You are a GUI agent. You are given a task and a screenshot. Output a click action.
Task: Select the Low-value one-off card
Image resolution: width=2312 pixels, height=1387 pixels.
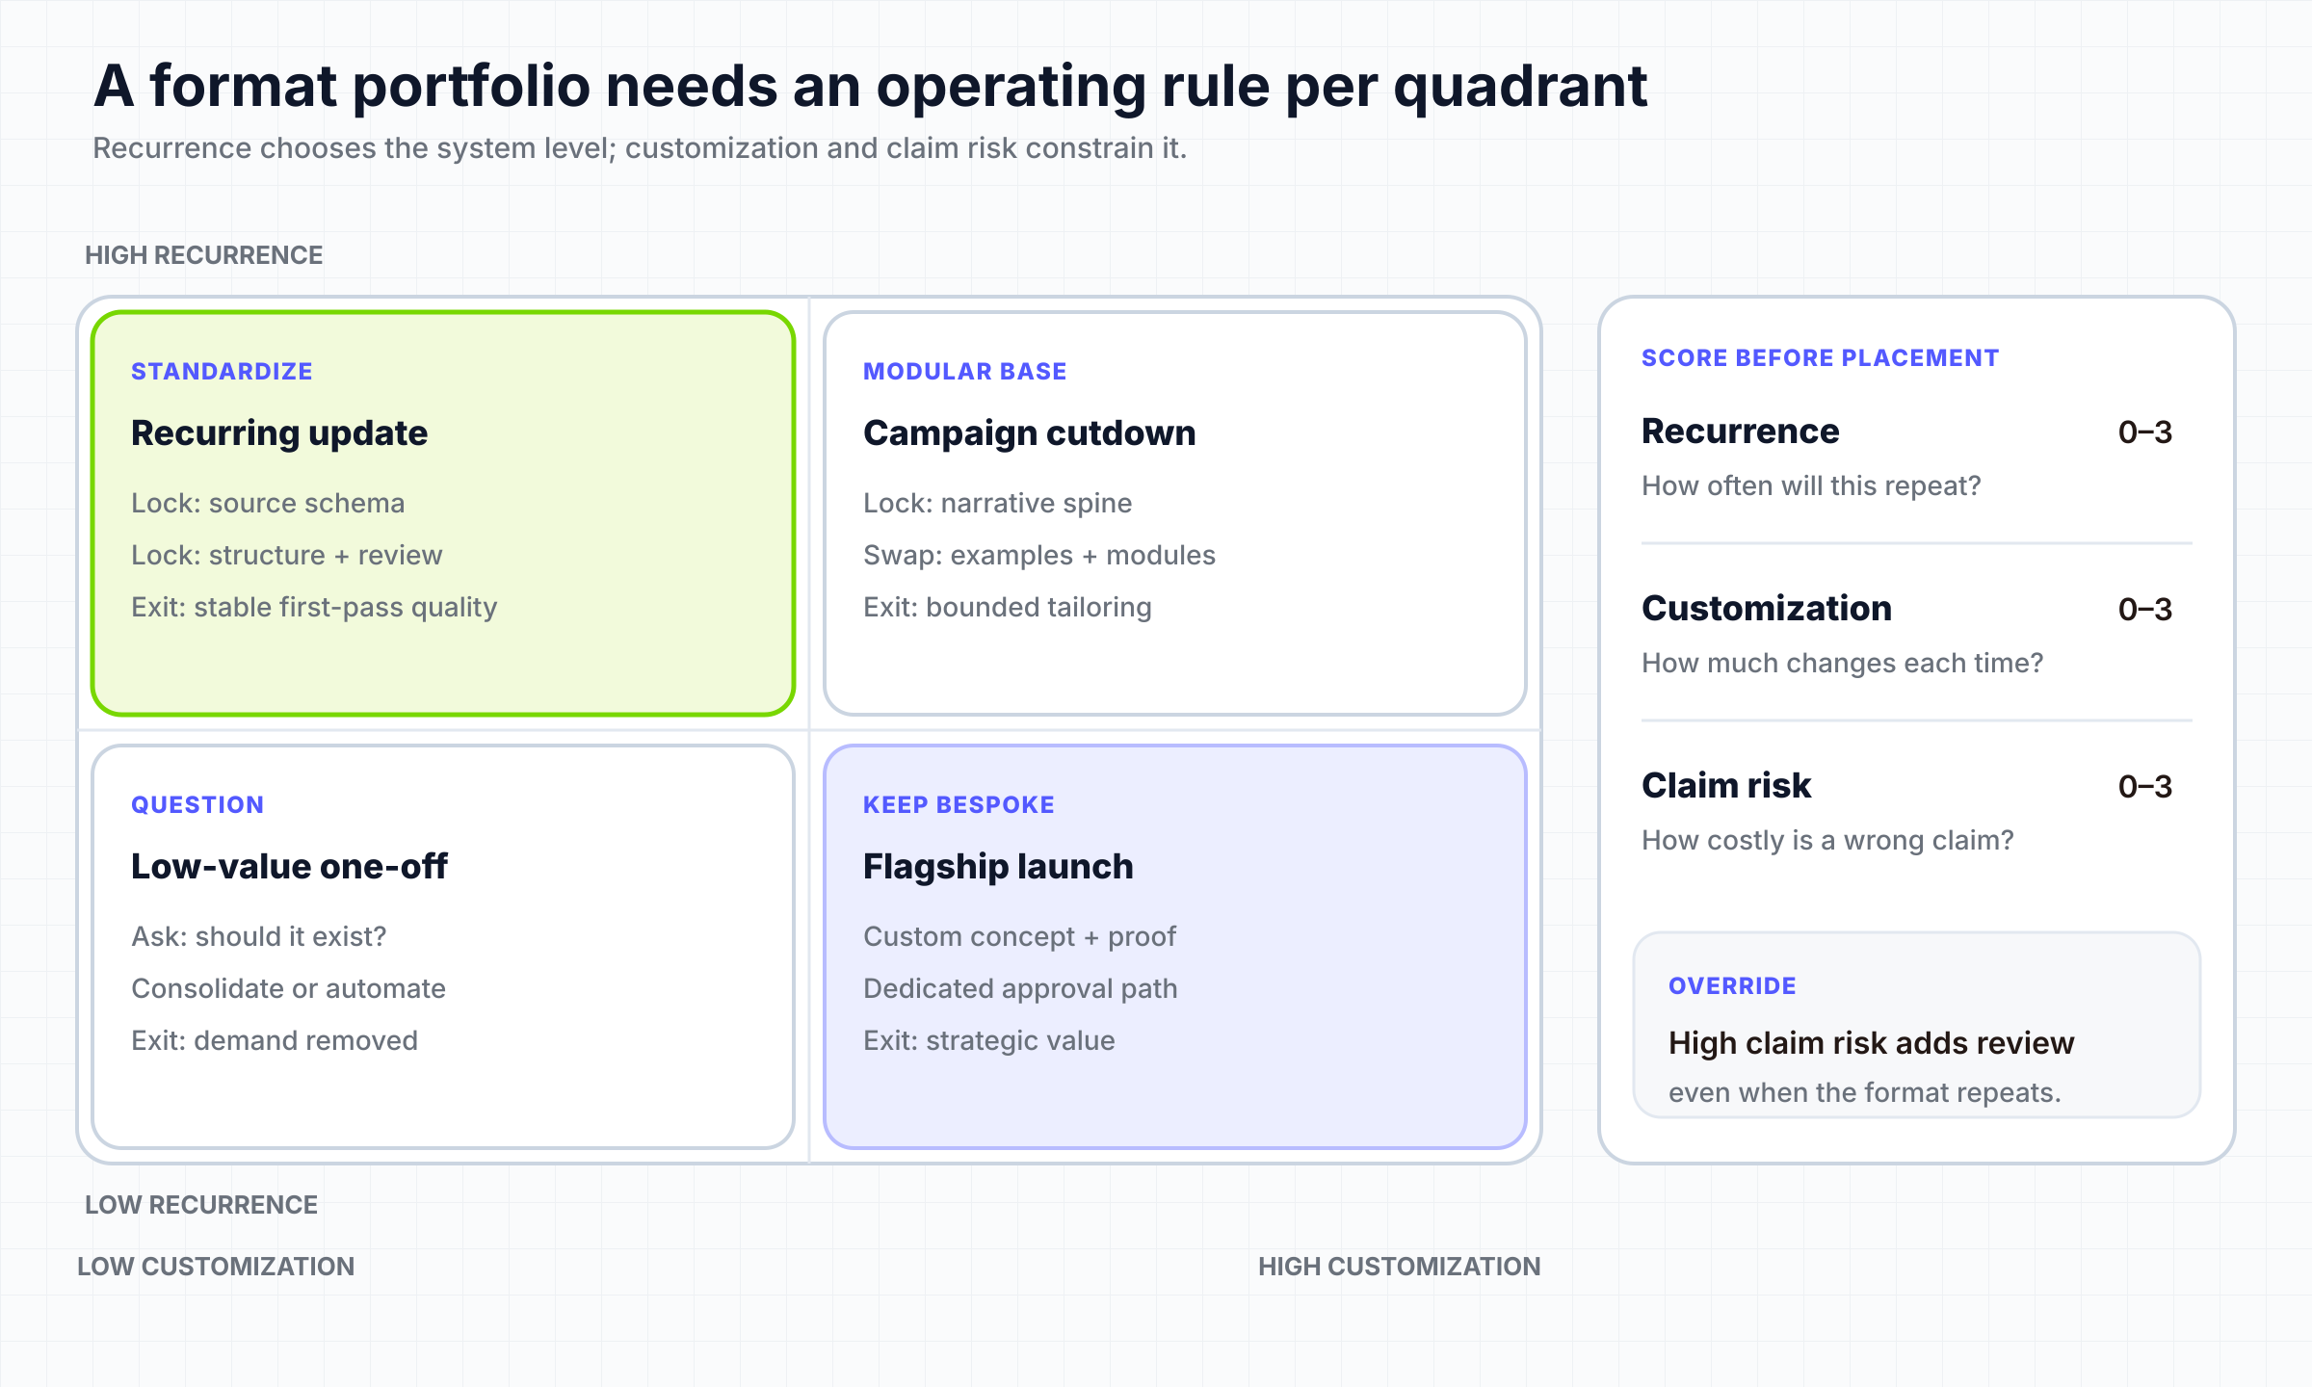pyautogui.click(x=443, y=947)
